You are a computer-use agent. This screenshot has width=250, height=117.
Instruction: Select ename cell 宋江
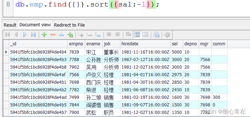point(94,52)
